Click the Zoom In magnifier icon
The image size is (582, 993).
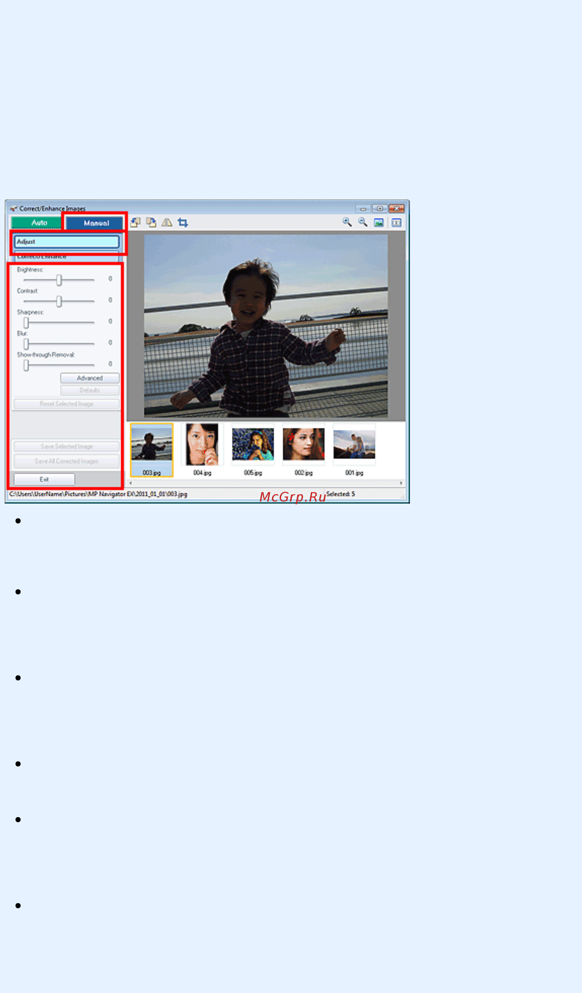point(347,222)
